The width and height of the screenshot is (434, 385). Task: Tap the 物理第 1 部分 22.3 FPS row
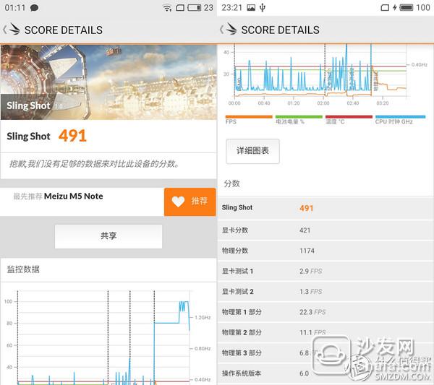pos(325,312)
